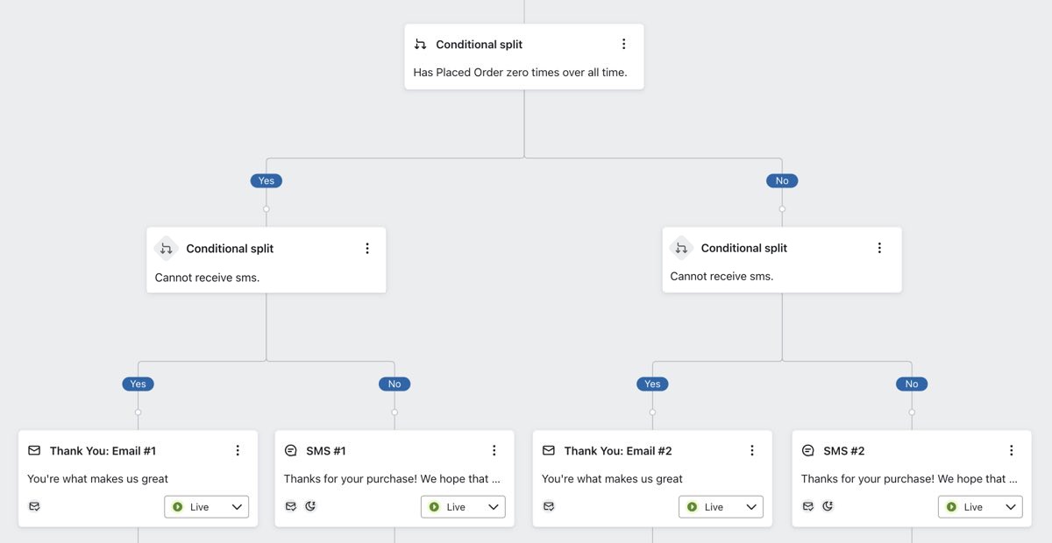Click the message preview text on SMS #2

pyautogui.click(x=911, y=478)
